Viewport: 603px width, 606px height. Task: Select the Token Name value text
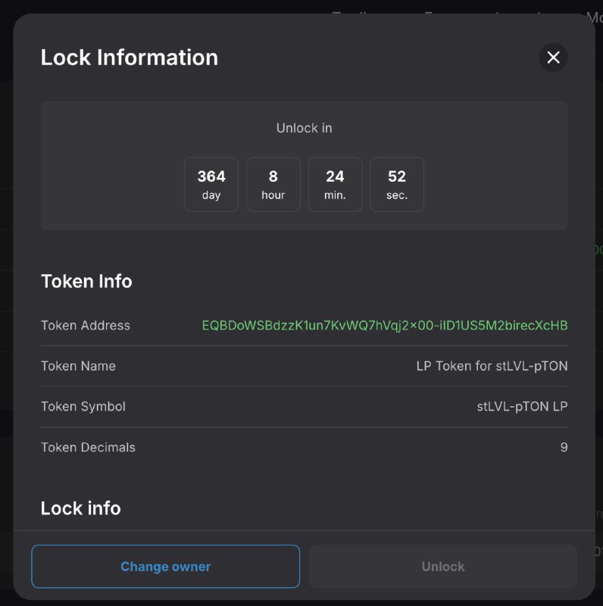[x=492, y=366]
